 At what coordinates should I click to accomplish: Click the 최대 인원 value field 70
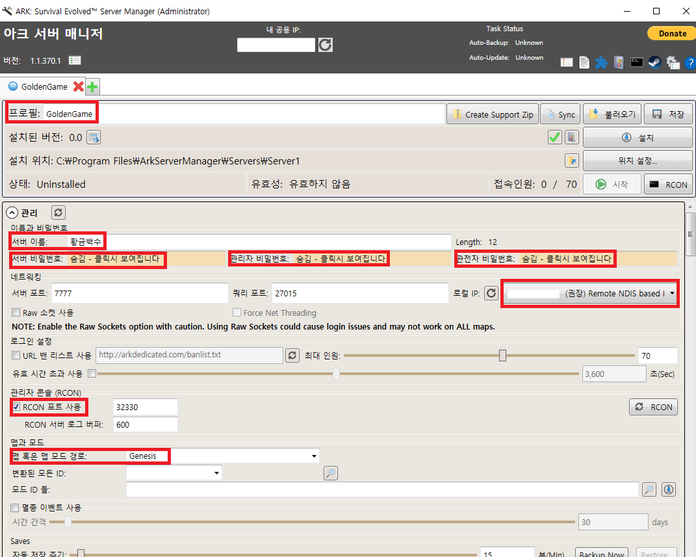pos(658,356)
